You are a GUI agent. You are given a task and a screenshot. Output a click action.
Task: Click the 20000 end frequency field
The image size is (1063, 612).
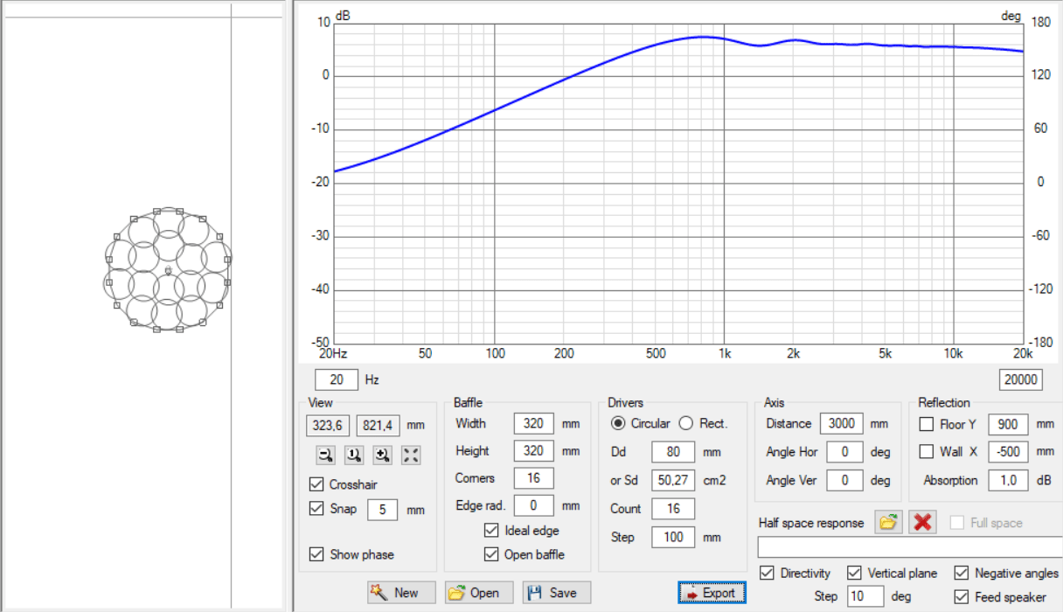(1020, 379)
